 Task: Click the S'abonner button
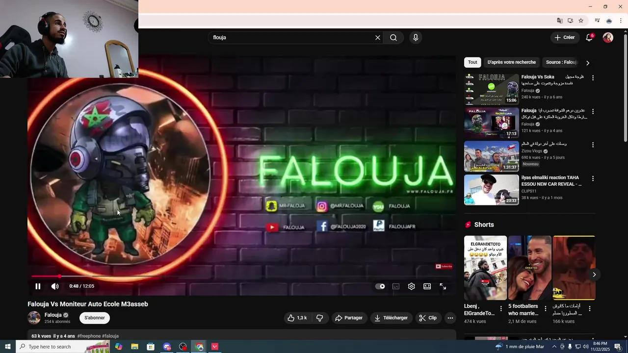95,318
